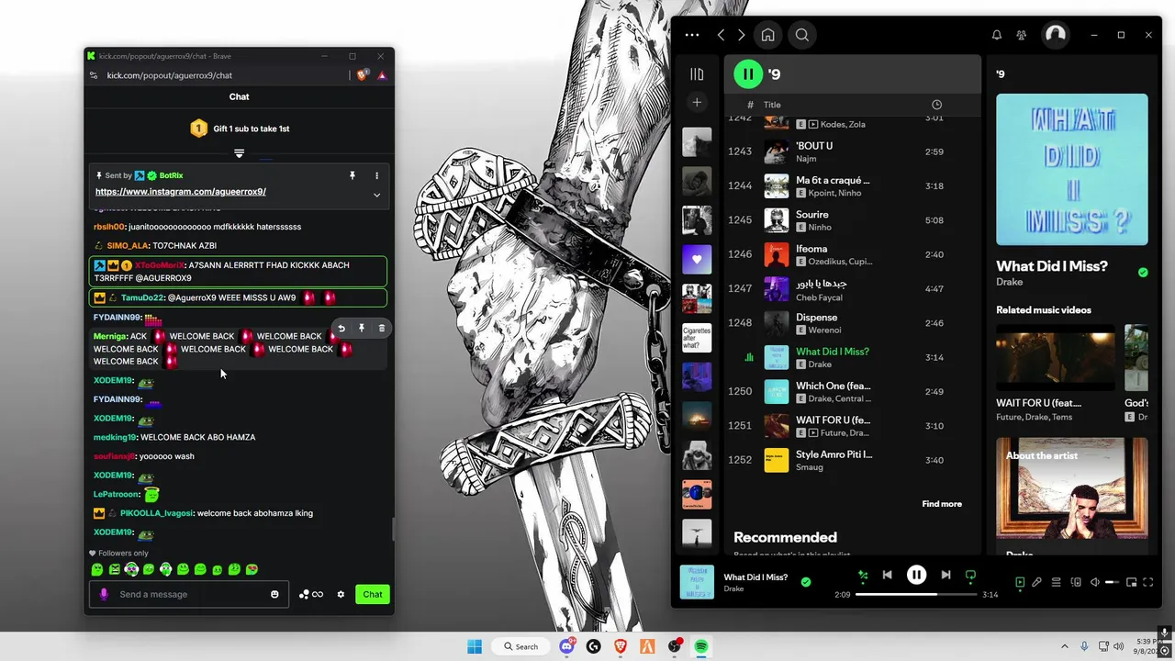The width and height of the screenshot is (1175, 661).
Task: Seek in Spotify song progress bar
Action: [x=916, y=594]
